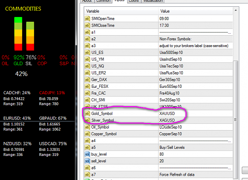Click the string icon beside US_ES

tap(87, 53)
